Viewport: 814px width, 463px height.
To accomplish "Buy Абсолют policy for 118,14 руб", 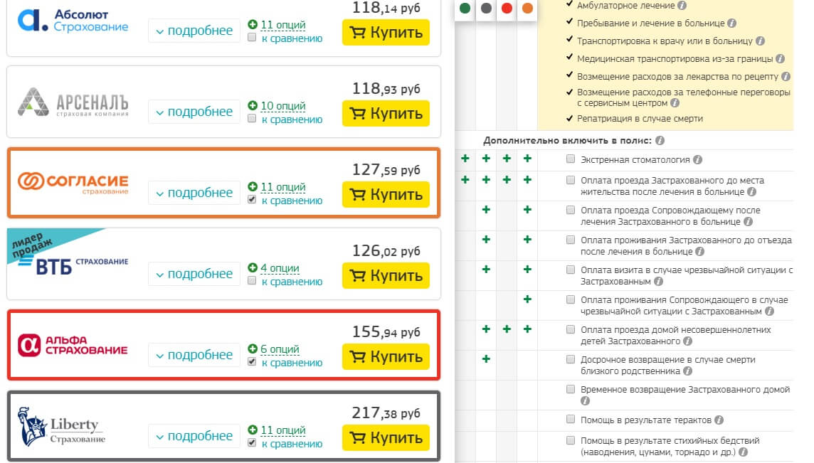I will pos(386,32).
